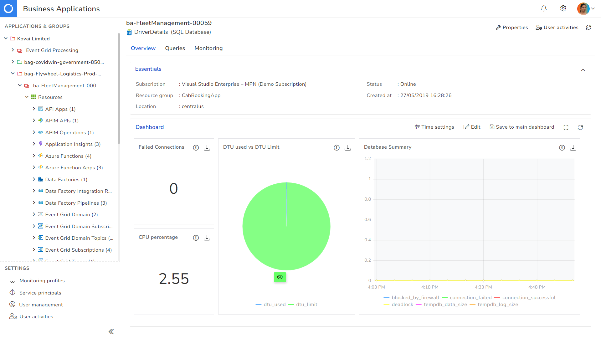
Task: Toggle tempdb_data_size legend series
Action: coord(441,305)
